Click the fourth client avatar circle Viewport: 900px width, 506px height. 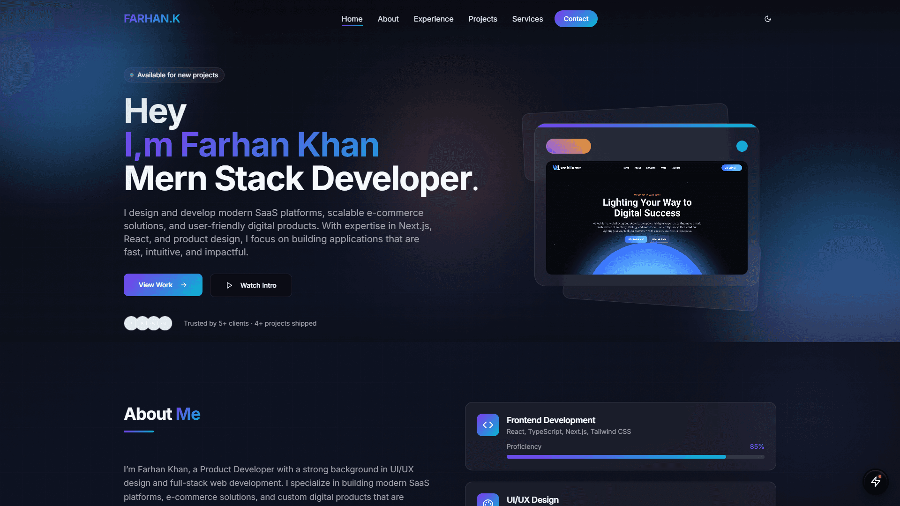point(165,323)
